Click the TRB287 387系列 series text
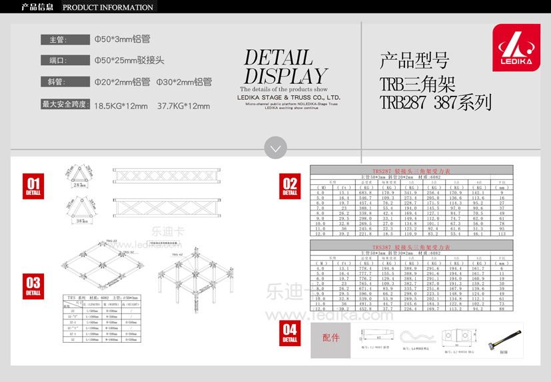The height and width of the screenshot is (382, 551). click(x=436, y=102)
